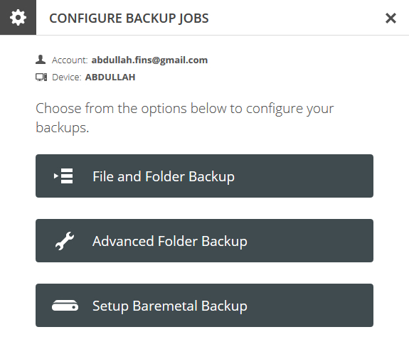The height and width of the screenshot is (359, 409).
Task: Click the 'Advanced Folder Backup' label text
Action: [170, 241]
